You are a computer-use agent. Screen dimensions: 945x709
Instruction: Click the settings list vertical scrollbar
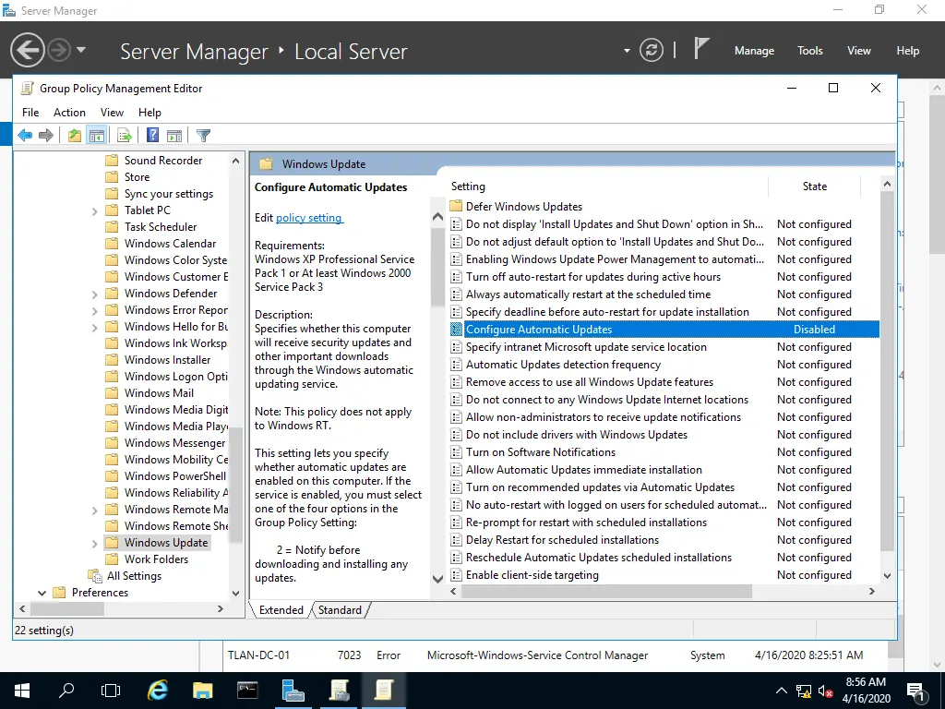pyautogui.click(x=887, y=371)
